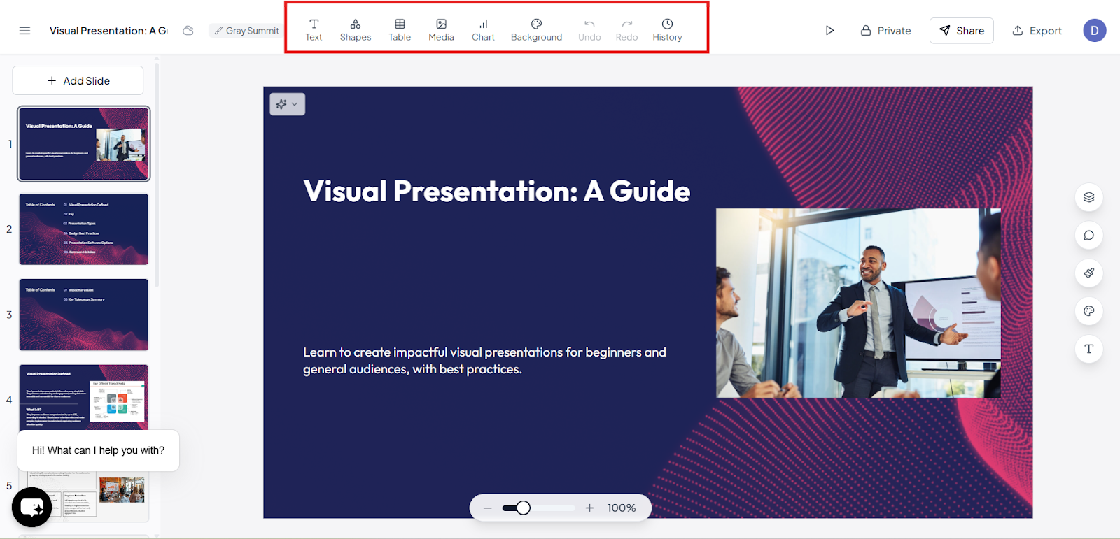1120x539 pixels.
Task: Select the Text tool
Action: coord(314,30)
